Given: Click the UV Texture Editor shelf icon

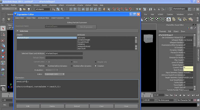Looking at the screenshot, I should point(169,19).
